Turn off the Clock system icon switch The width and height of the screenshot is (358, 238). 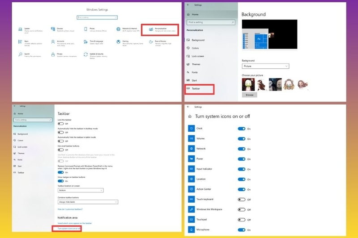242,129
